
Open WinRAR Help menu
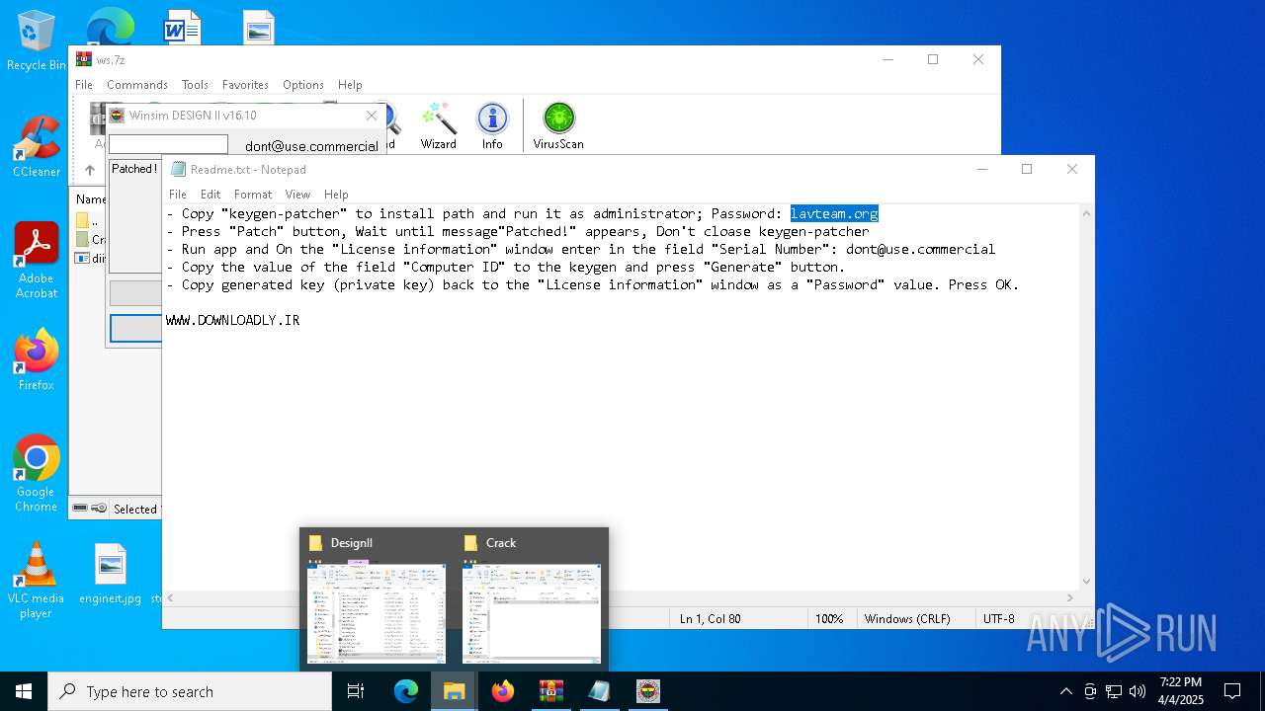click(350, 85)
